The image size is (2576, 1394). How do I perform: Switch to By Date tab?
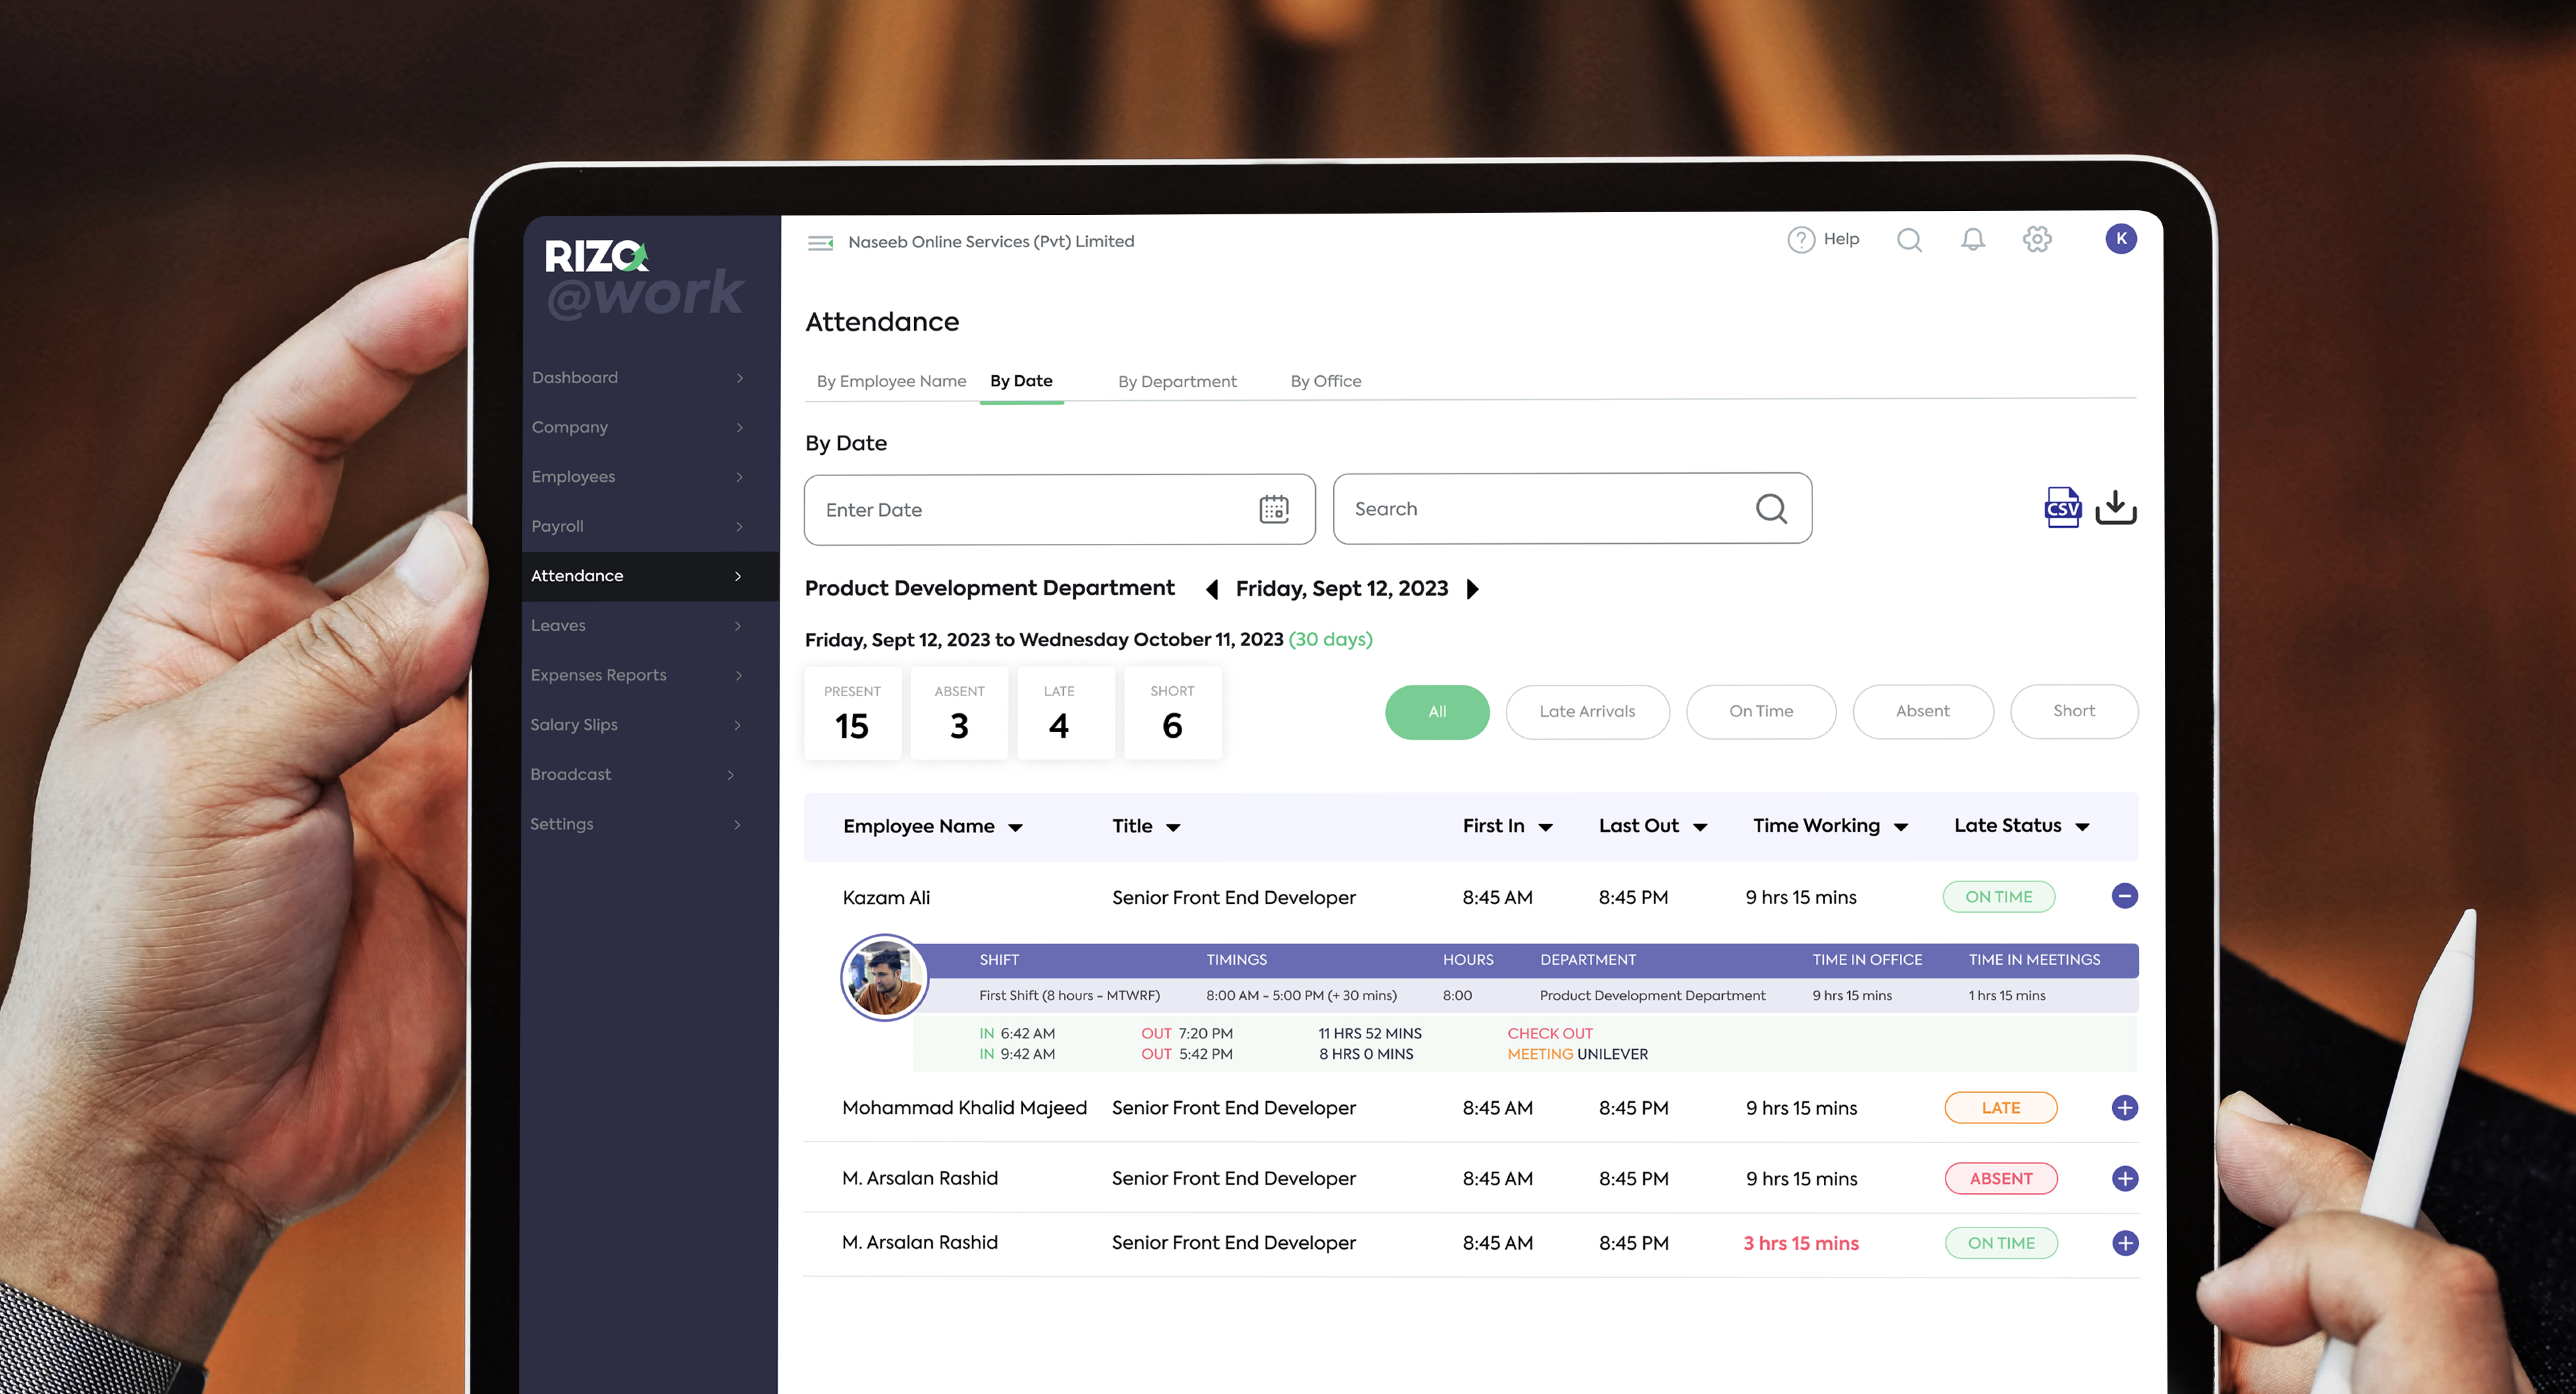(1021, 381)
